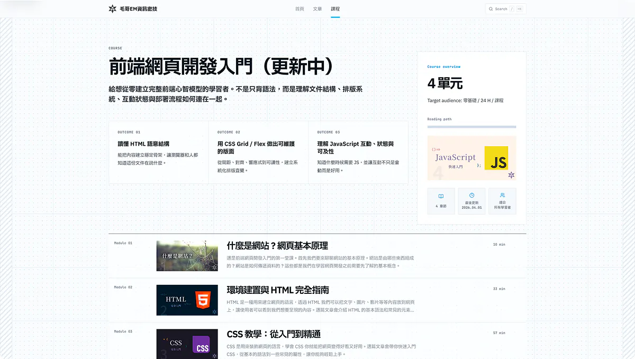Open 環境建置與 HTML 完全指南 lesson
Viewport: 635px width, 359px height.
coord(278,290)
